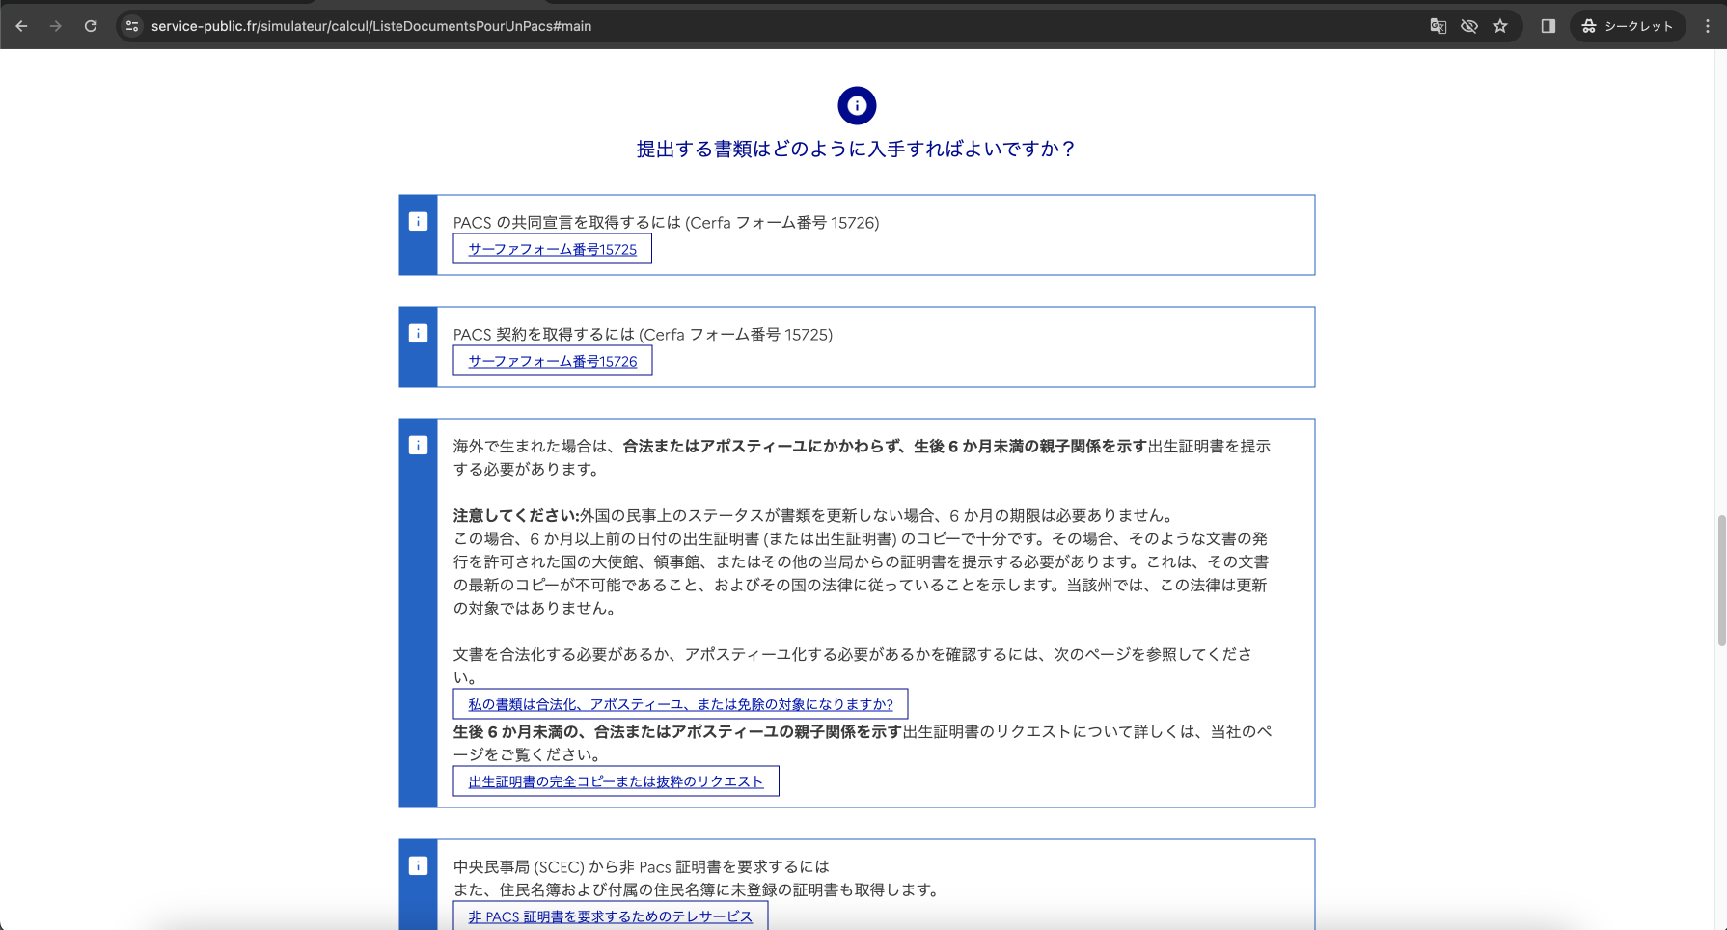The width and height of the screenshot is (1727, 930).
Task: Click text PACS 契約を取得するには
Action: coord(544,335)
